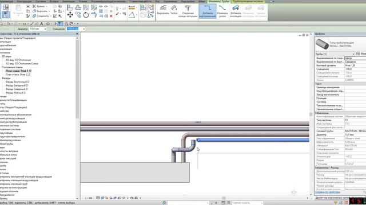The image size is (366, 205).
Task: Toggle Добавить вертикальный option
Action: click(208, 11)
